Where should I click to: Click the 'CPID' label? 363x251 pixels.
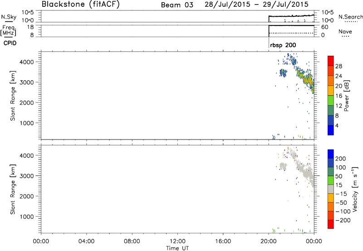pyautogui.click(x=10, y=43)
